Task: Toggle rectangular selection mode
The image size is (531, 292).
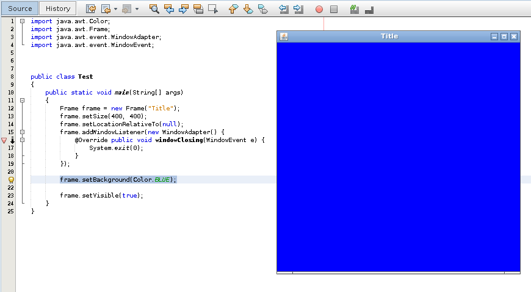Action: tap(213, 9)
